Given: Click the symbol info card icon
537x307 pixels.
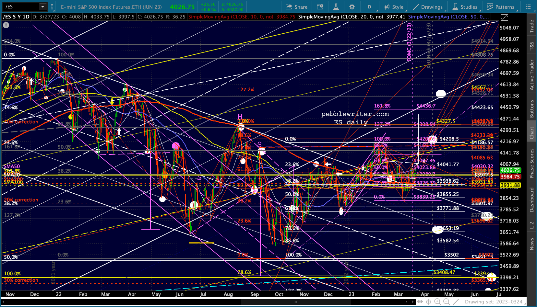Looking at the screenshot, I should 320,7.
